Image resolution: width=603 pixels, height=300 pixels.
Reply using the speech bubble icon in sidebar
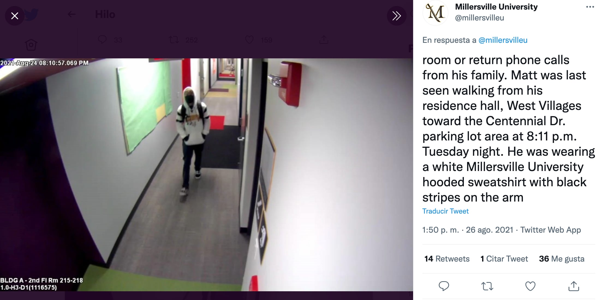[444, 286]
